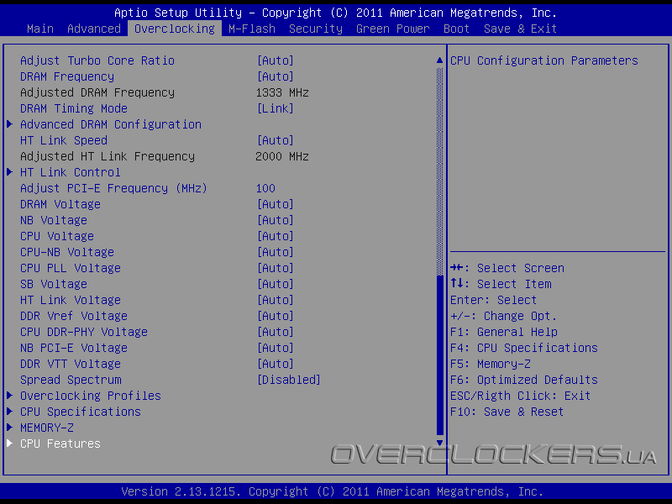
Task: Change CPU PLL Voltage [Auto] value
Action: click(276, 268)
